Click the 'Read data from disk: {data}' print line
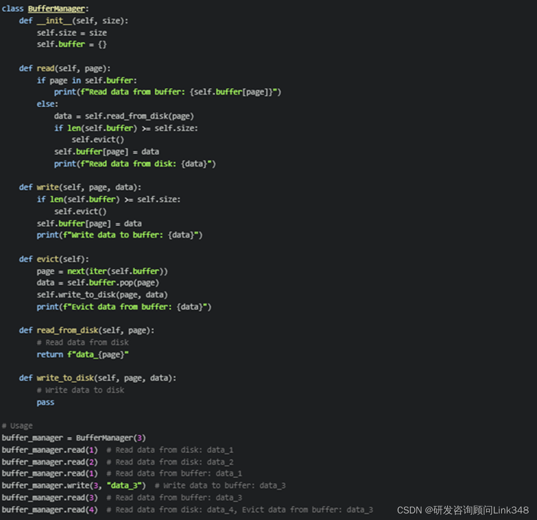The width and height of the screenshot is (537, 520). point(135,163)
